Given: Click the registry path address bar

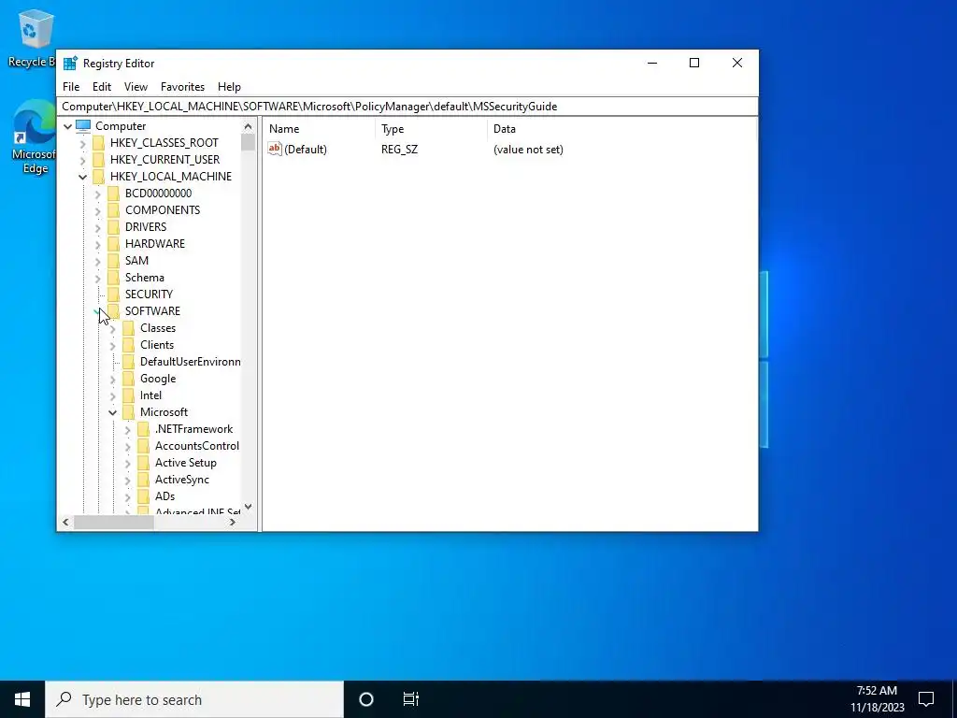Looking at the screenshot, I should pos(407,107).
